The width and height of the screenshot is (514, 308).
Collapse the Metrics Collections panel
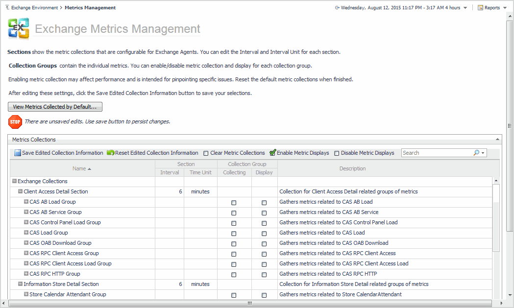[x=498, y=140]
